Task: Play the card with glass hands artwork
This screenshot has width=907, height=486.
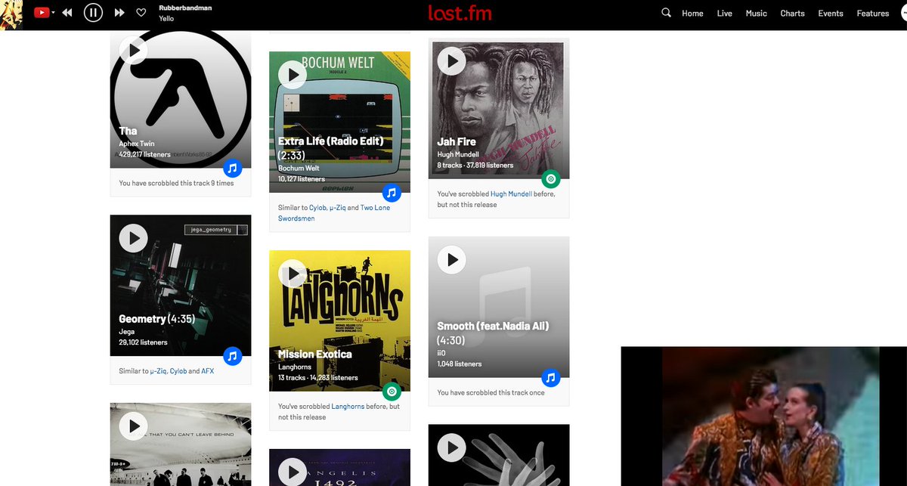Action: click(x=452, y=447)
